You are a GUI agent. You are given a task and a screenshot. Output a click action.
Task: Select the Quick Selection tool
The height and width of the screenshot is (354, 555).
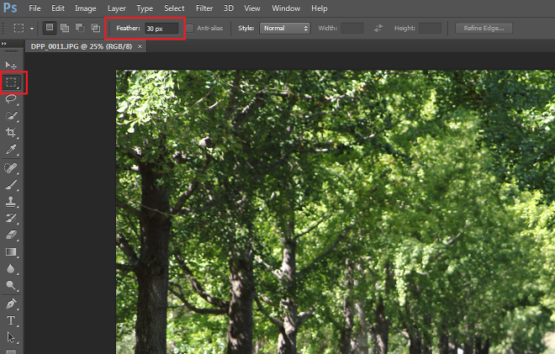point(11,115)
